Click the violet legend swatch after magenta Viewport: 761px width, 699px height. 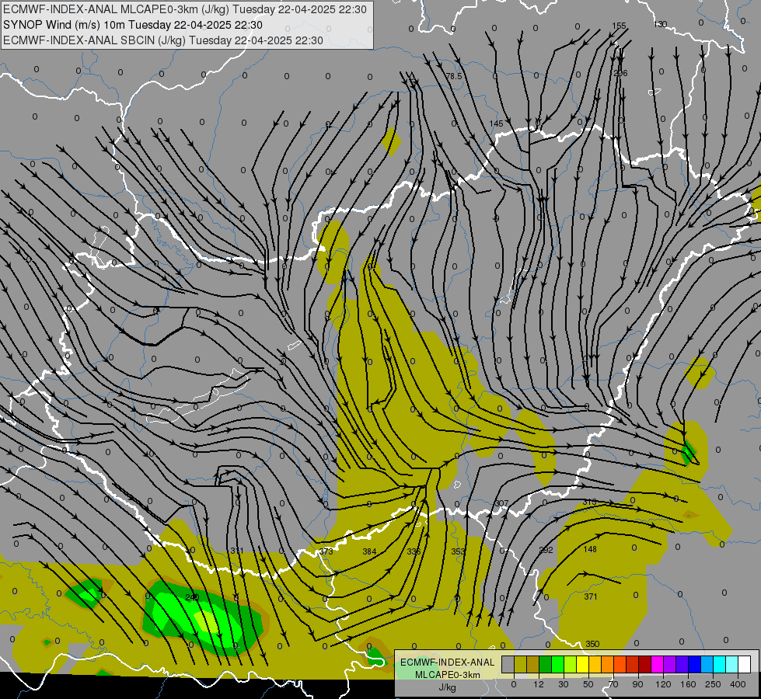[x=670, y=664]
